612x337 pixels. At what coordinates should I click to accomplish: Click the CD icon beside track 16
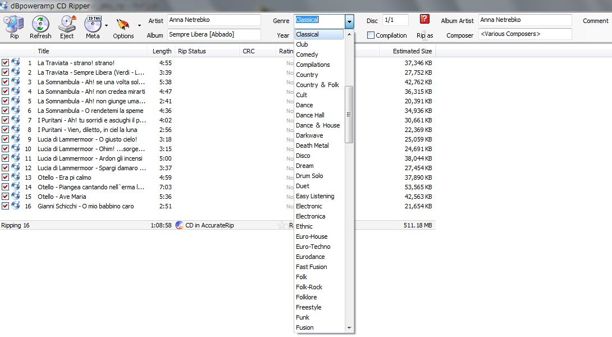(16, 206)
